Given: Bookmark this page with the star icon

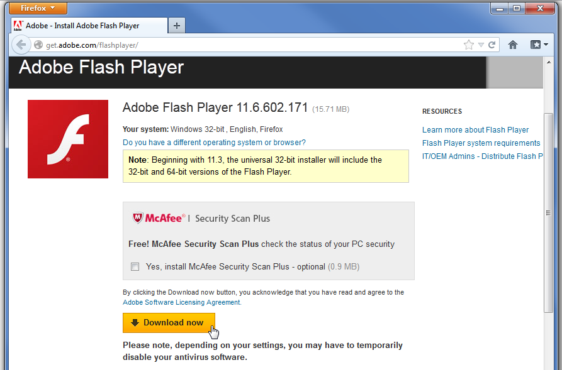Looking at the screenshot, I should tap(468, 45).
